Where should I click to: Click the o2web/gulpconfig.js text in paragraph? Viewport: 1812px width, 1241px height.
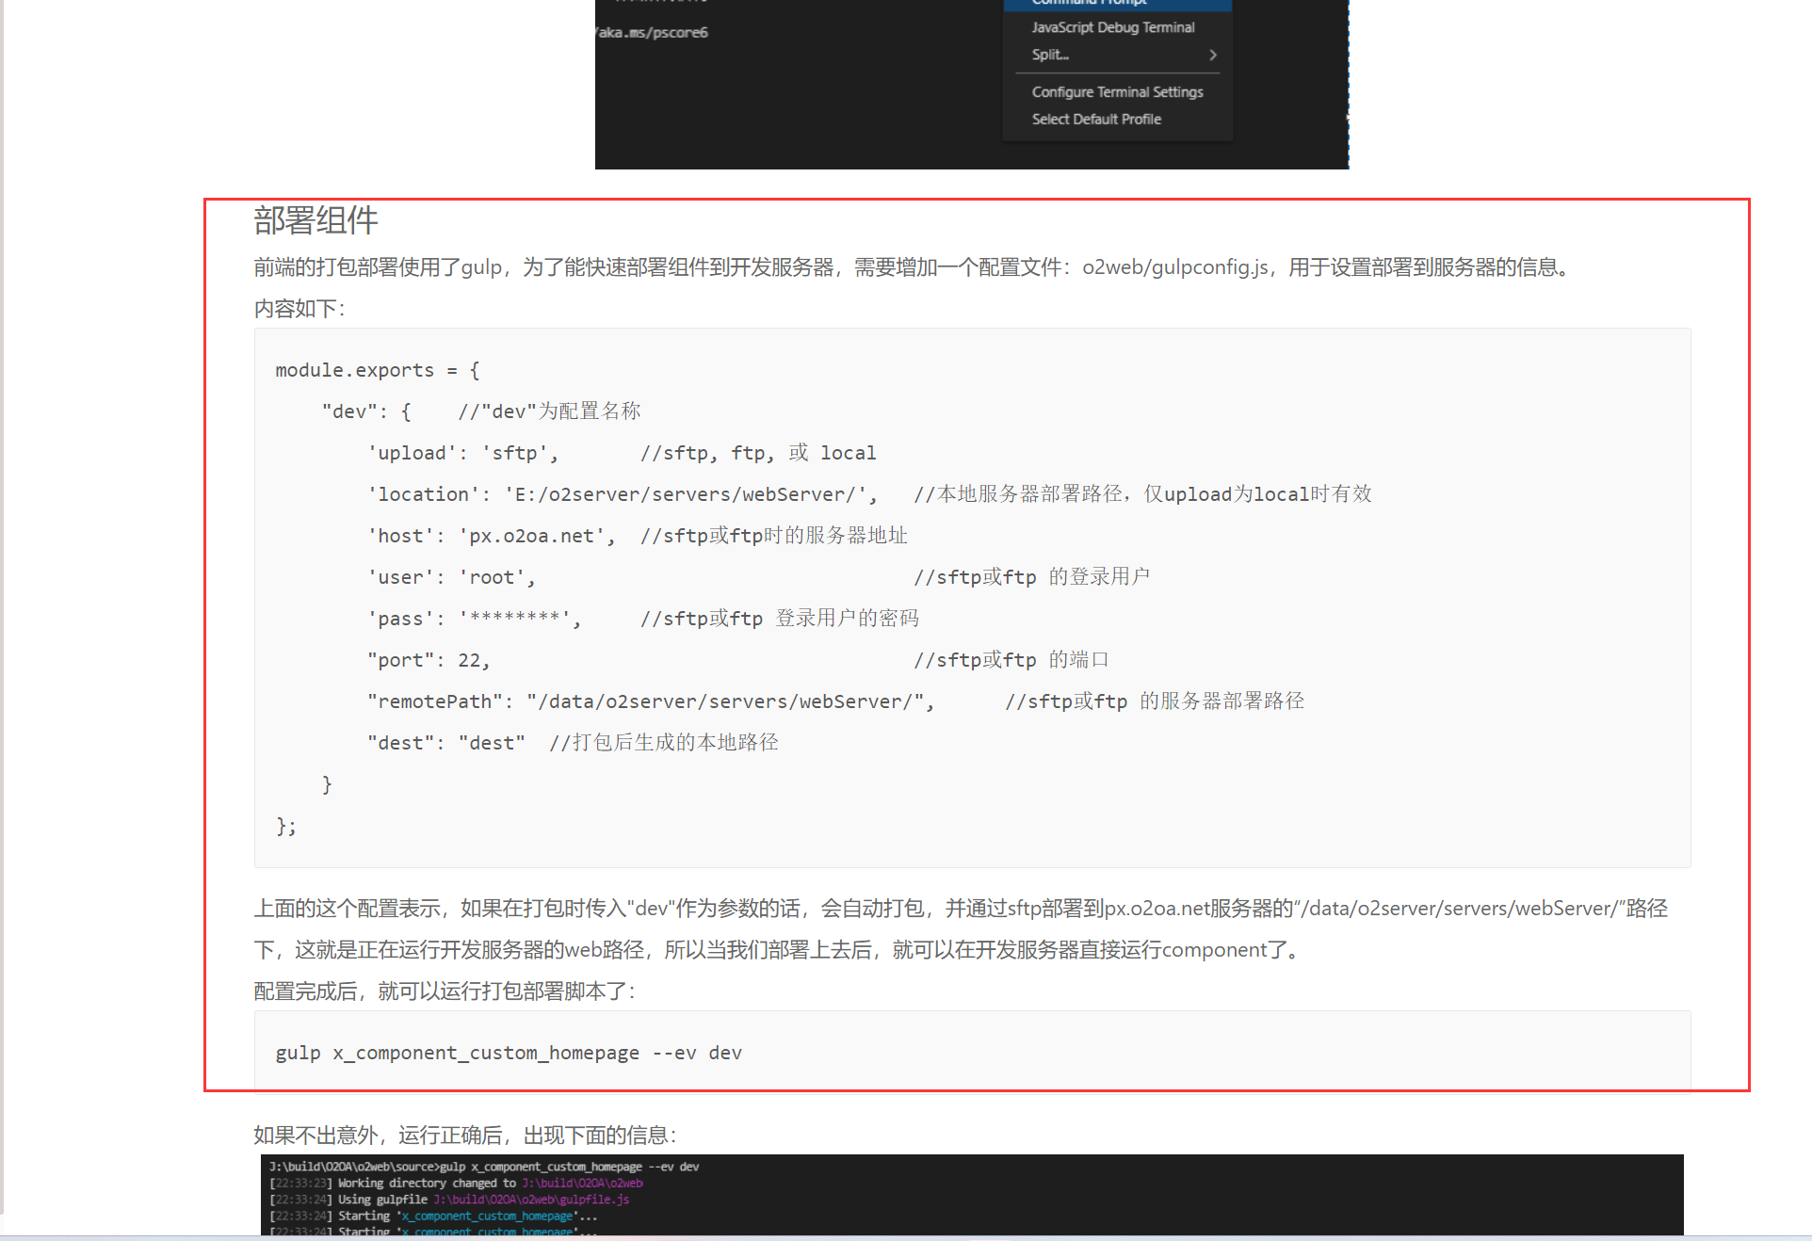[x=1174, y=268]
